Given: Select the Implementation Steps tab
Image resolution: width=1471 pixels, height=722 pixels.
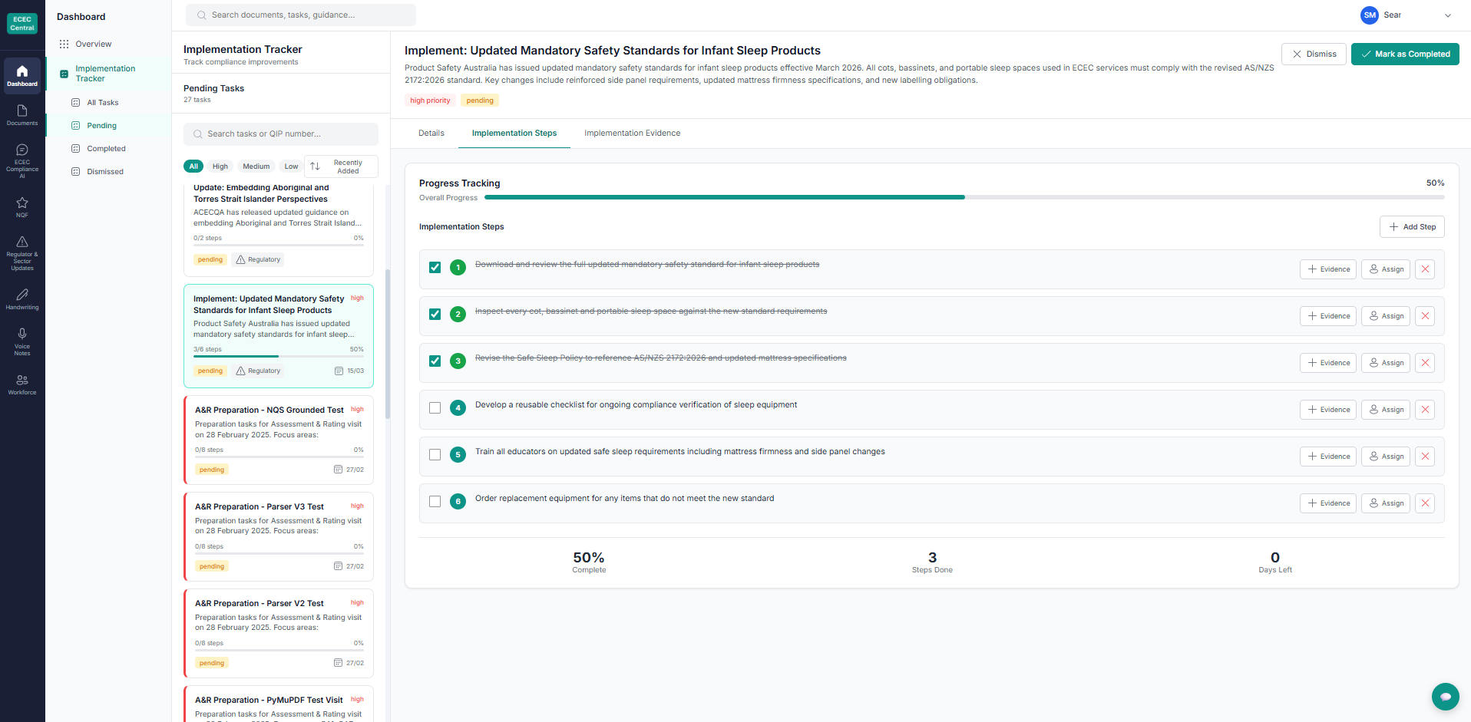Looking at the screenshot, I should 514,134.
